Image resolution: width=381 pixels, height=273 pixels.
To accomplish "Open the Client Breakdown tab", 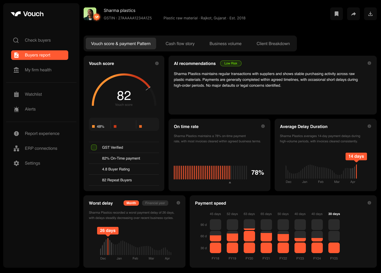I will pyautogui.click(x=273, y=44).
